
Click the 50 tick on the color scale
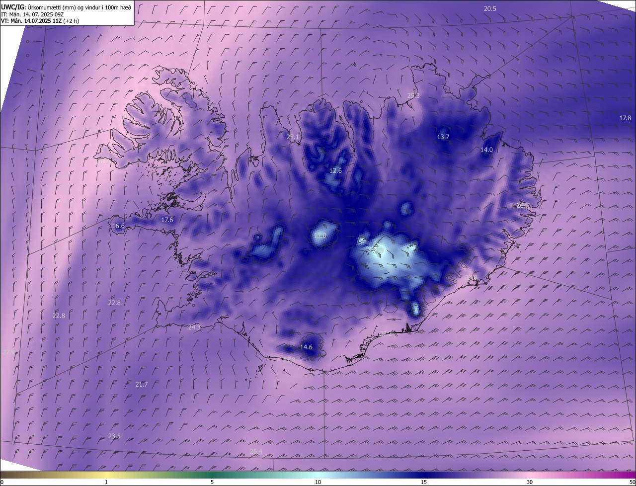(x=632, y=482)
